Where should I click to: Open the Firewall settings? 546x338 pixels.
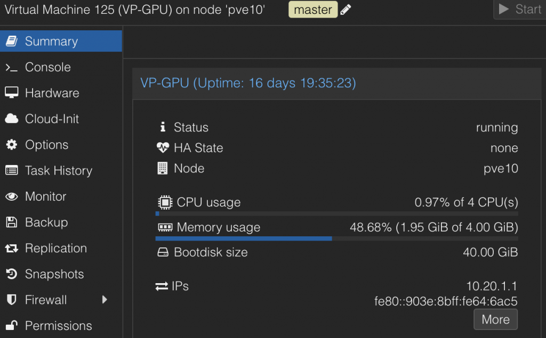[x=46, y=300]
